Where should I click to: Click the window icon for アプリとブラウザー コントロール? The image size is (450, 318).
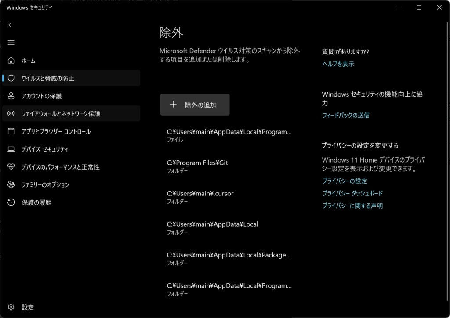pyautogui.click(x=11, y=131)
